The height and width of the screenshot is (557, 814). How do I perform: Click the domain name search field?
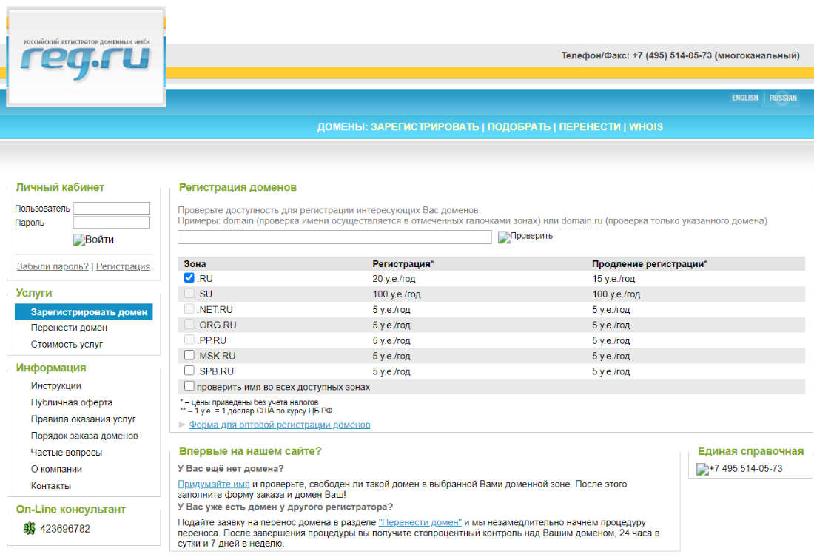pos(334,237)
